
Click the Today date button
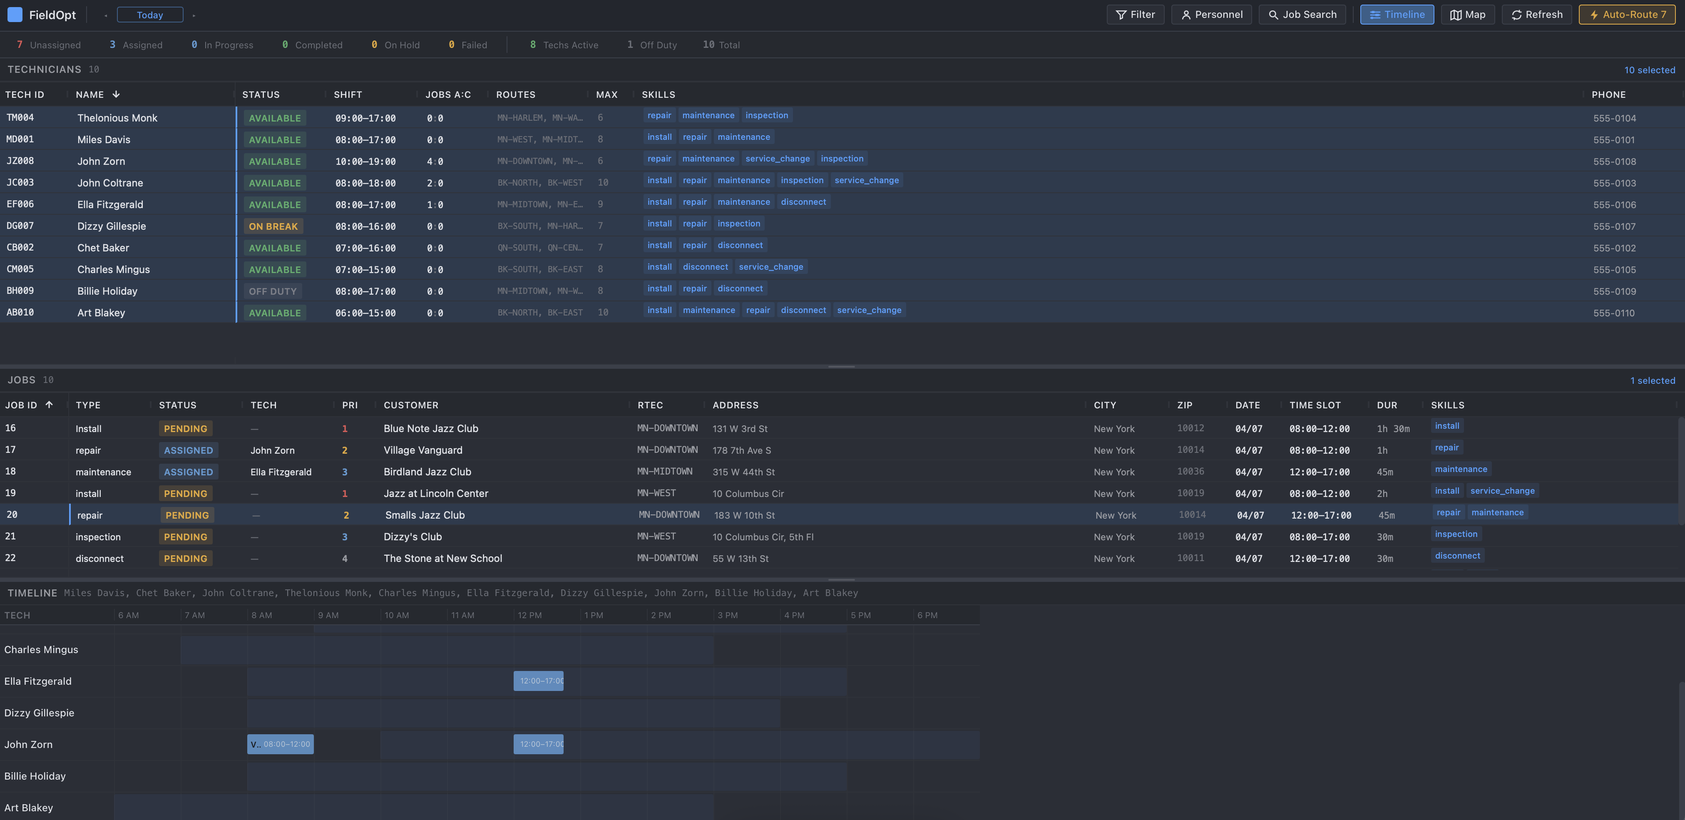click(x=150, y=15)
